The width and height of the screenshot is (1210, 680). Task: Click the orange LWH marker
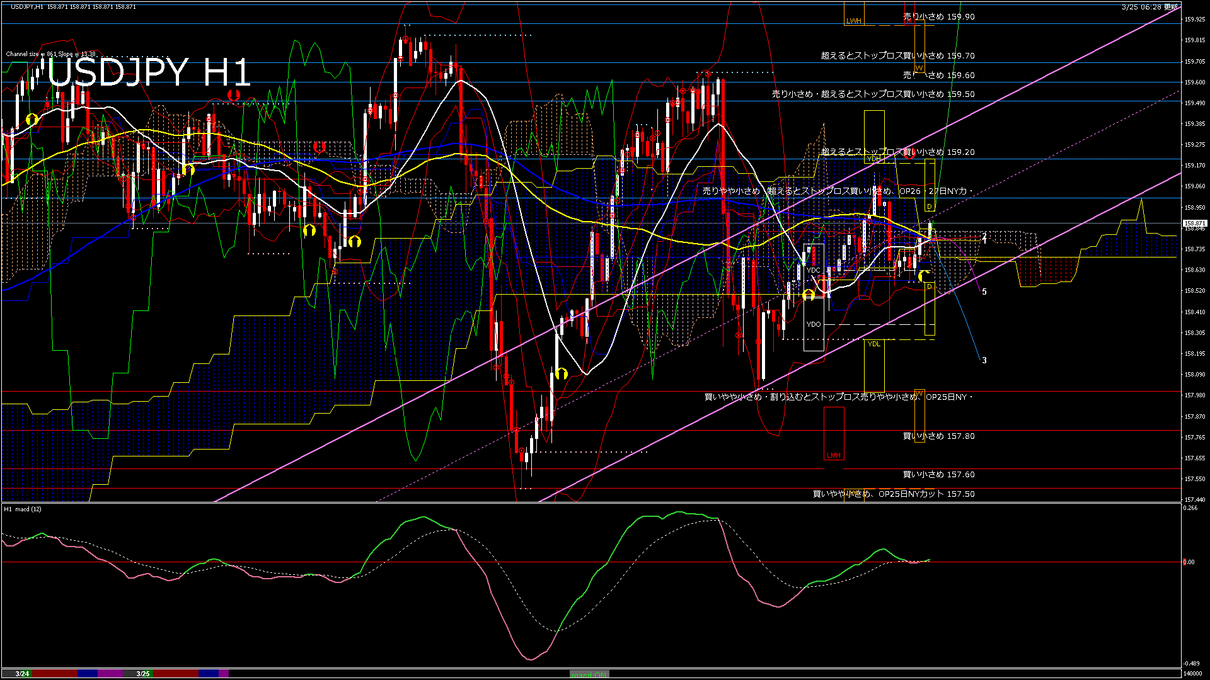[853, 21]
